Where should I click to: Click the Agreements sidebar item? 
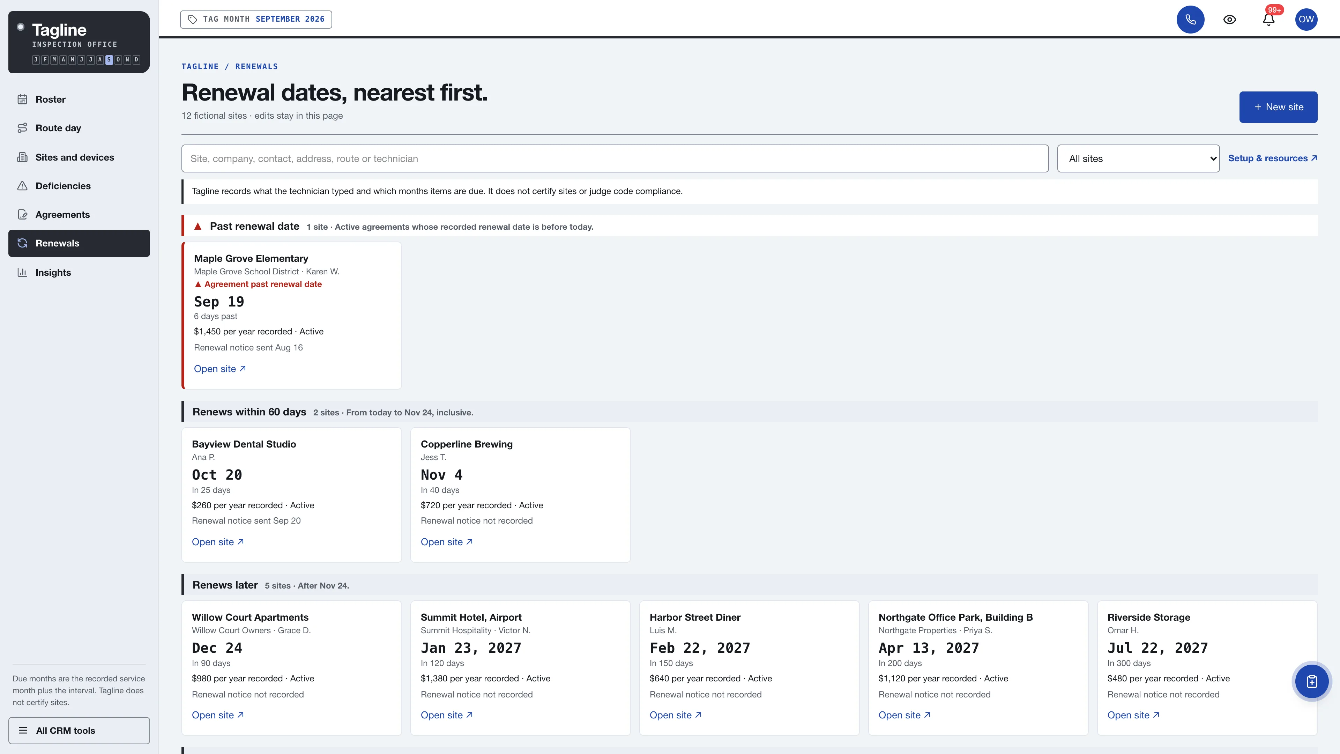click(x=79, y=214)
